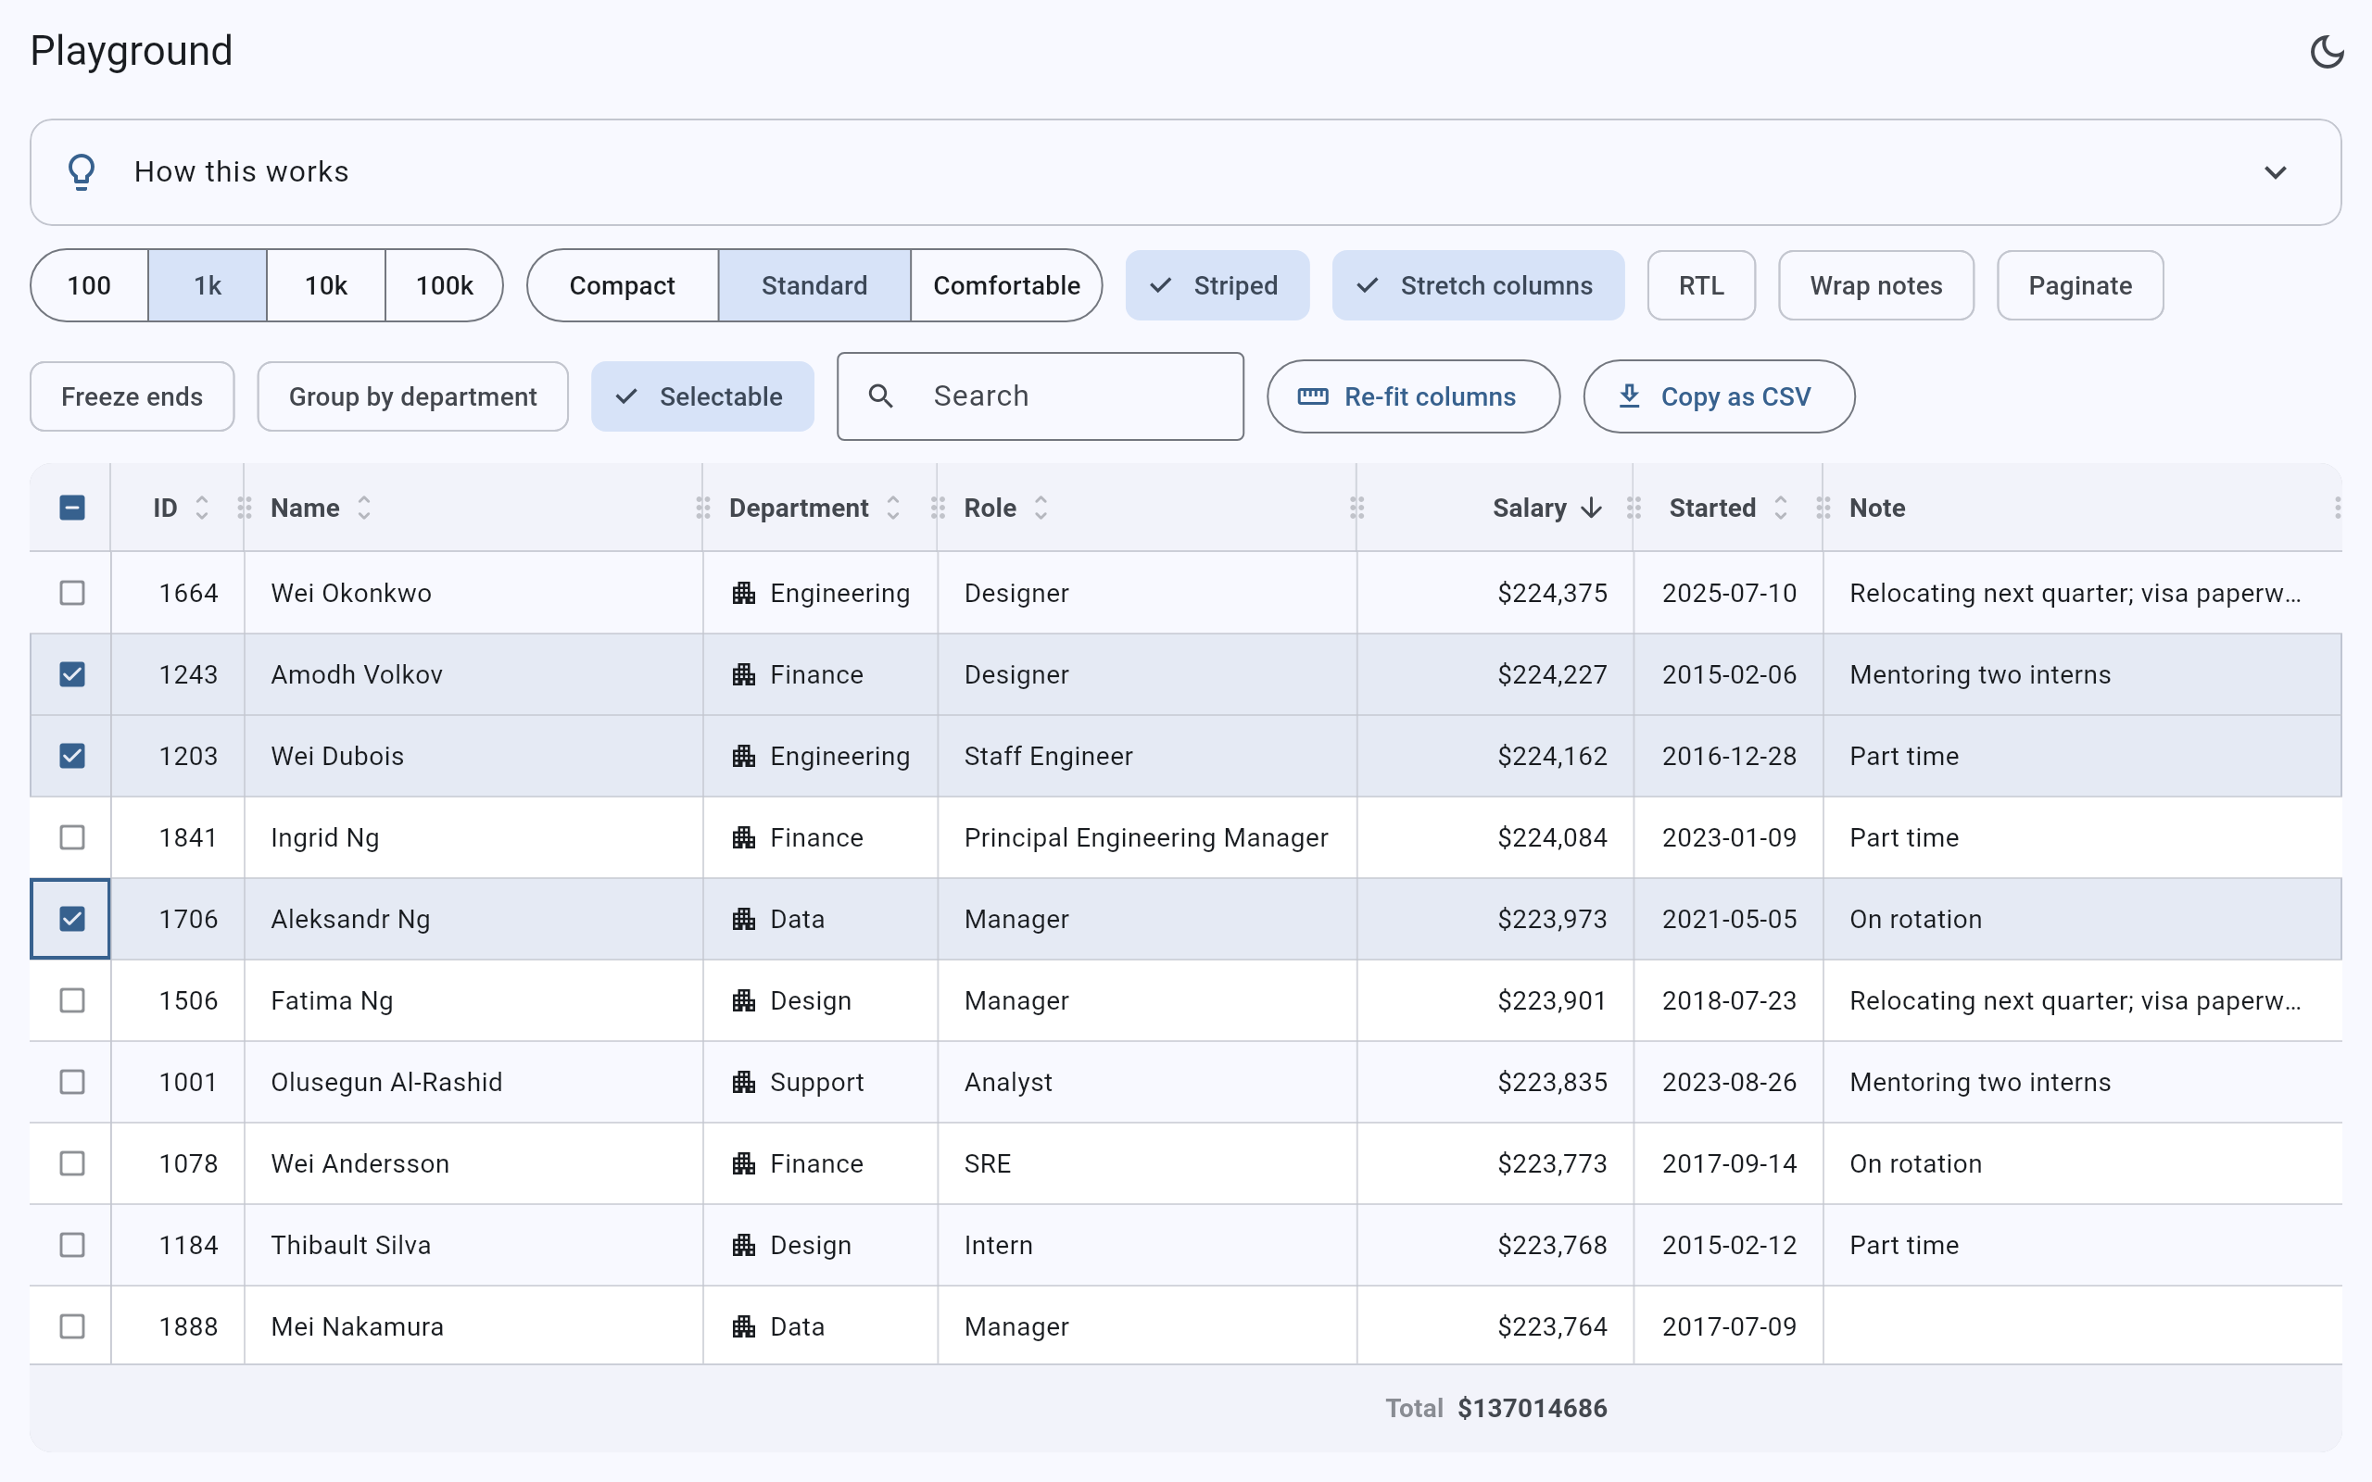2372x1482 pixels.
Task: Click the search magnifier icon
Action: pos(880,396)
